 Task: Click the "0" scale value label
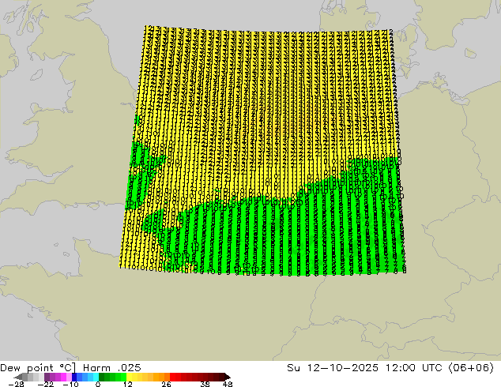(98, 385)
